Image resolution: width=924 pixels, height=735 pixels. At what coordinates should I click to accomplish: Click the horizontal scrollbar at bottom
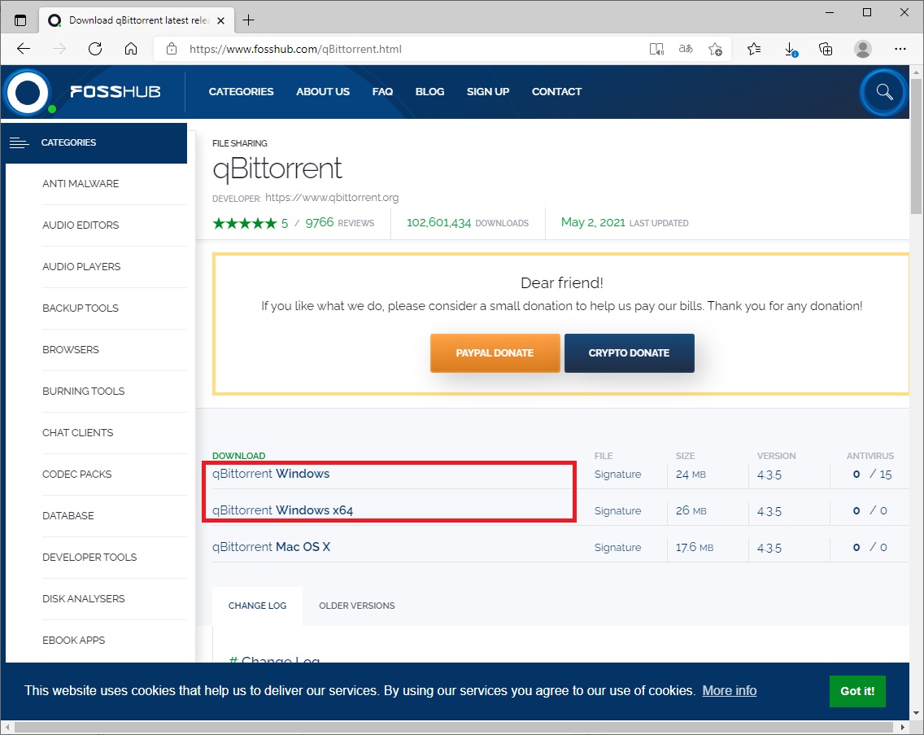click(x=454, y=727)
